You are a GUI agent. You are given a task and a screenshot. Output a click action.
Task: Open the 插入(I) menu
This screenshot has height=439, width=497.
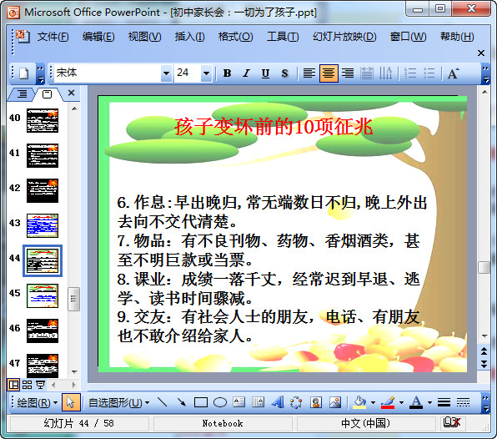[x=189, y=37]
